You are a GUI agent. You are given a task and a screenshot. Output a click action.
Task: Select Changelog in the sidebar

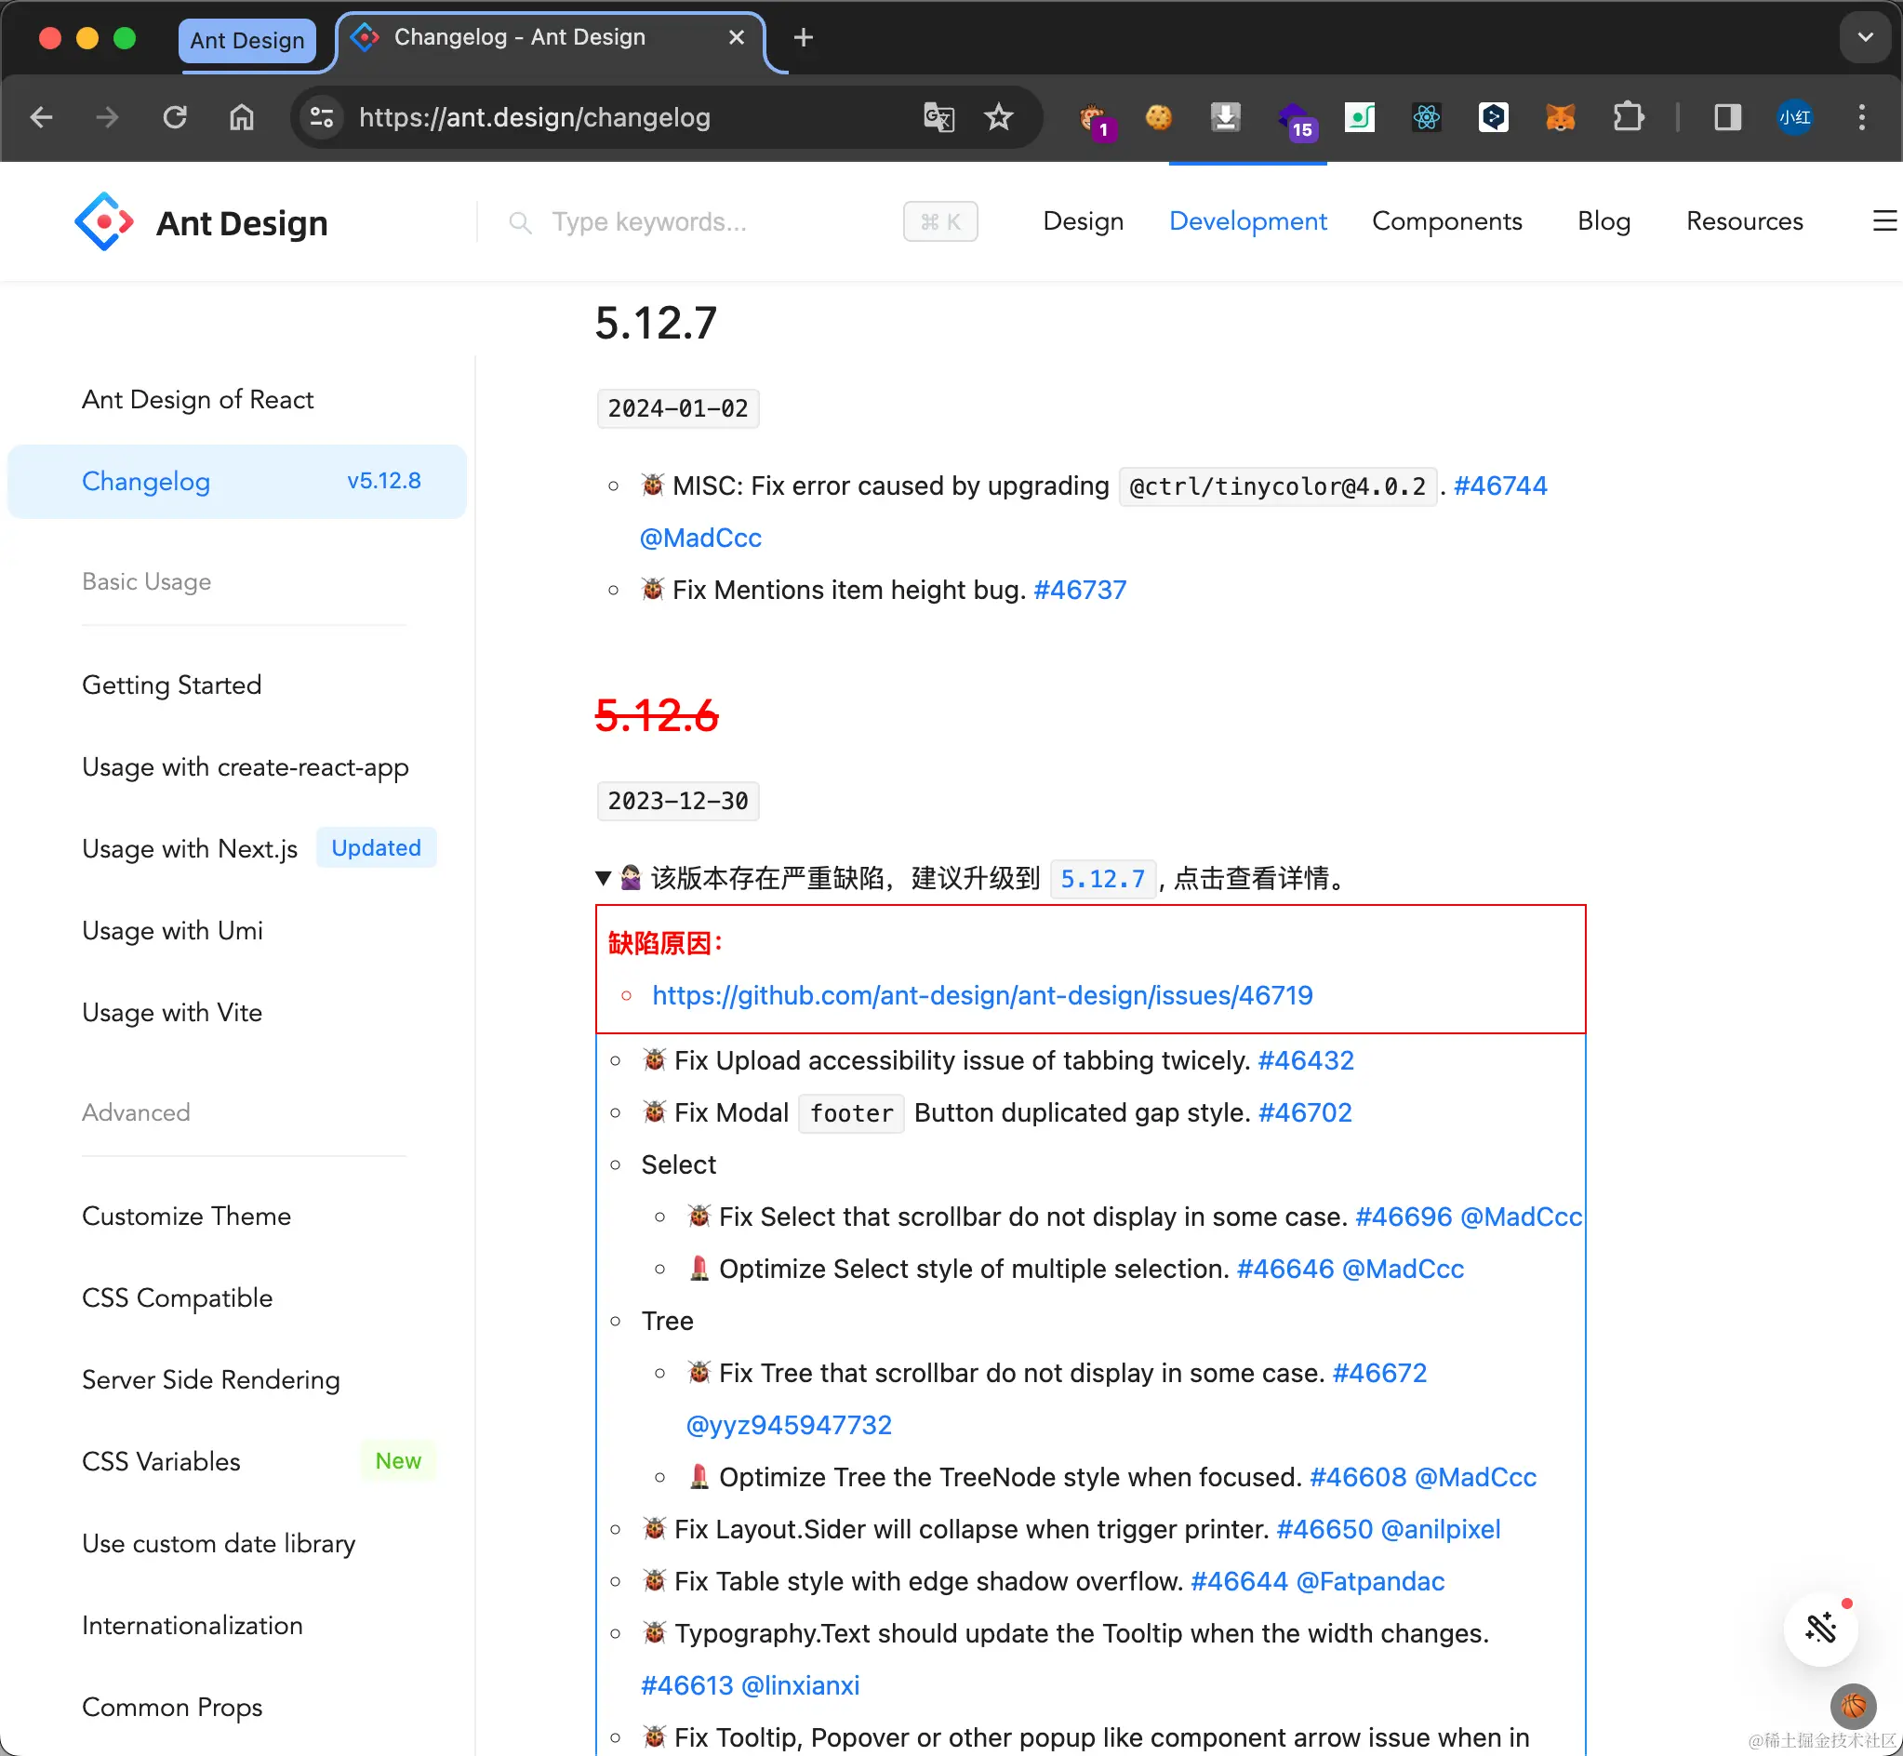[x=236, y=481]
